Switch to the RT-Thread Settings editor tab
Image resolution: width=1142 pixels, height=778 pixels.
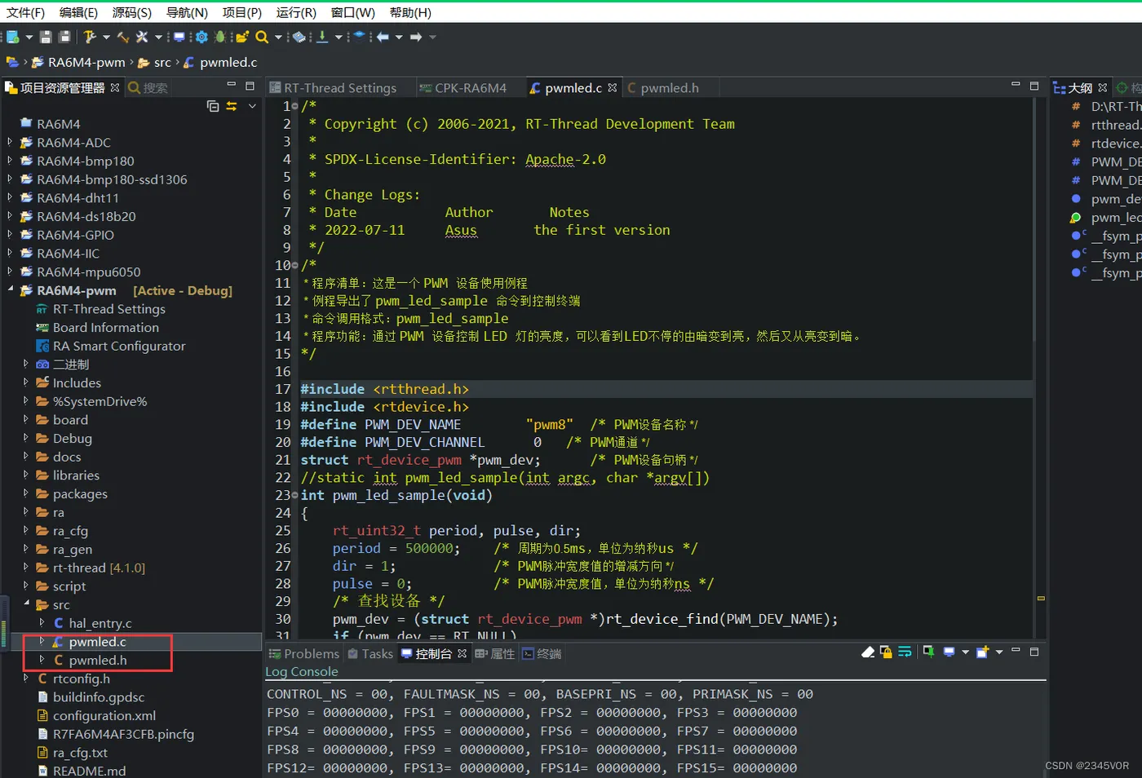tap(340, 87)
